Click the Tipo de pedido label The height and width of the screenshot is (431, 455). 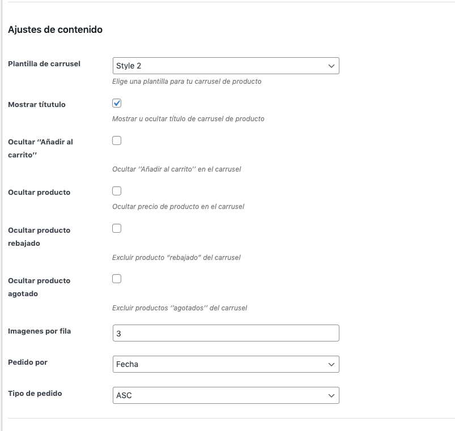pyautogui.click(x=35, y=393)
